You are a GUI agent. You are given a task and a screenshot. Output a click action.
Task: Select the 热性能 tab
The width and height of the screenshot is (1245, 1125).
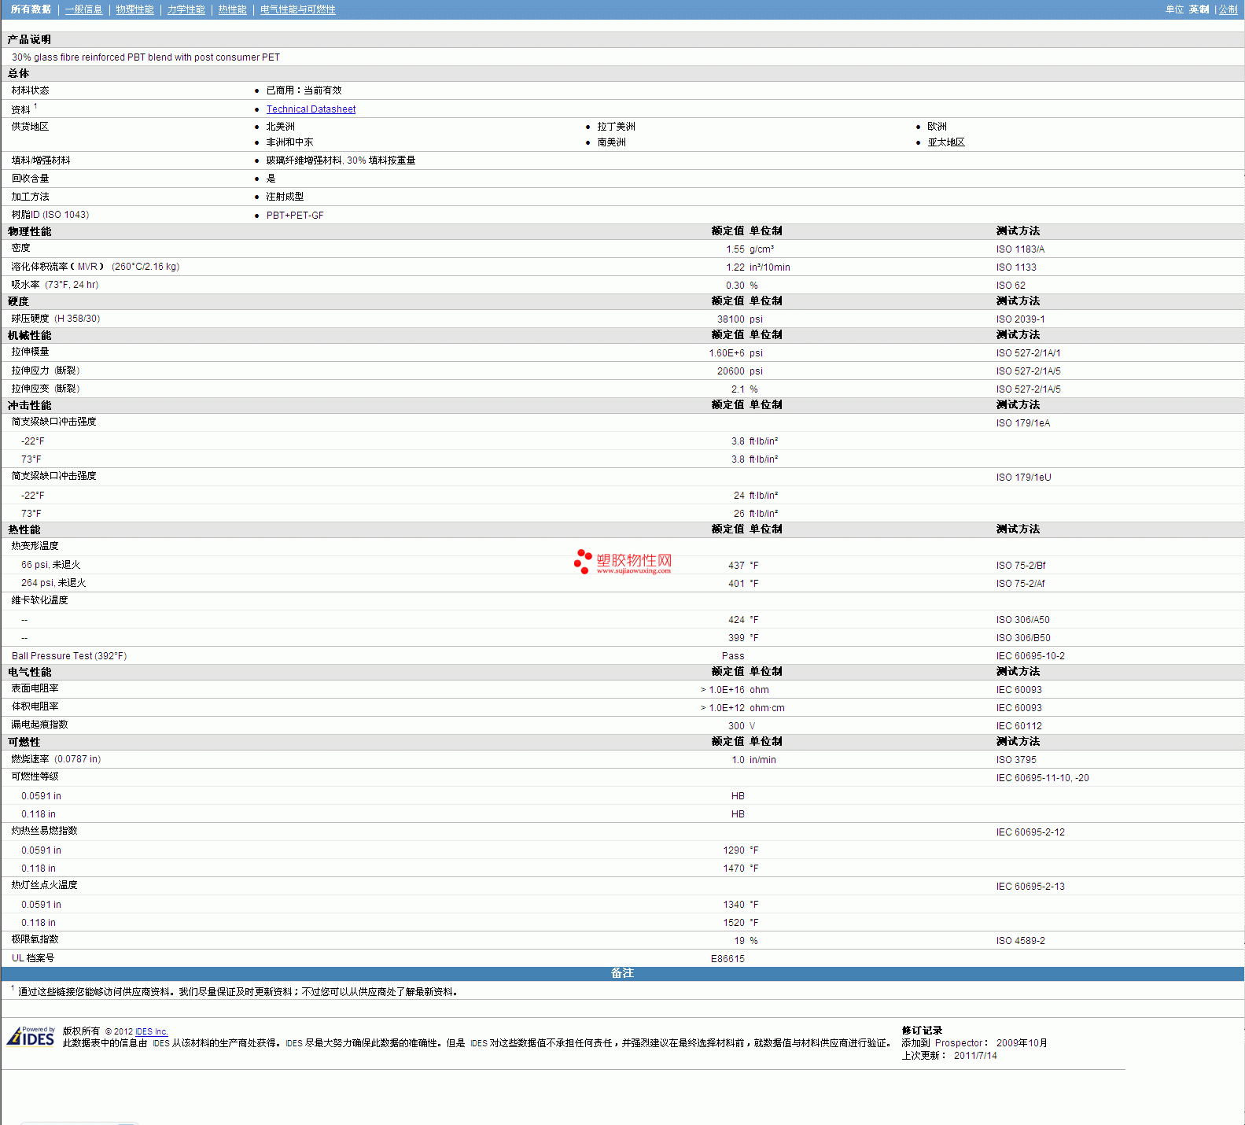tap(232, 9)
